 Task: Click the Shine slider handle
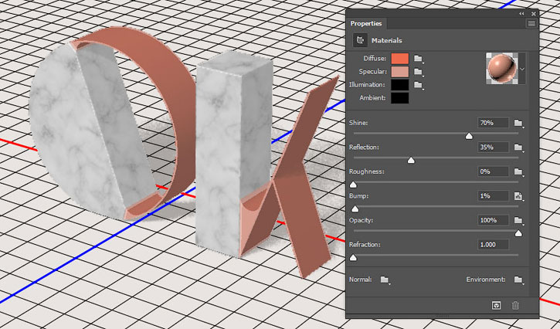pos(469,136)
